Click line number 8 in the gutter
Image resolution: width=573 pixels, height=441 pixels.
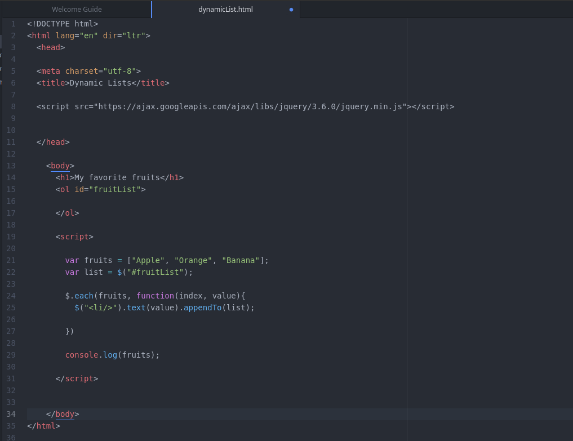[13, 106]
